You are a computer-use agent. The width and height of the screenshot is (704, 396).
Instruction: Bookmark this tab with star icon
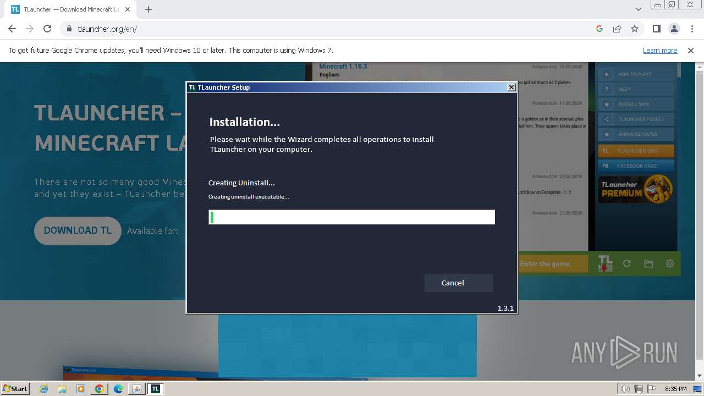point(635,29)
